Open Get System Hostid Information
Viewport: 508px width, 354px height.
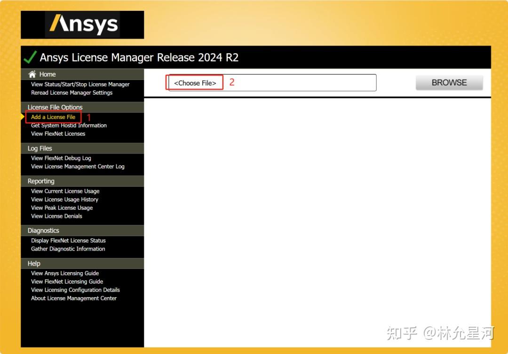68,126
